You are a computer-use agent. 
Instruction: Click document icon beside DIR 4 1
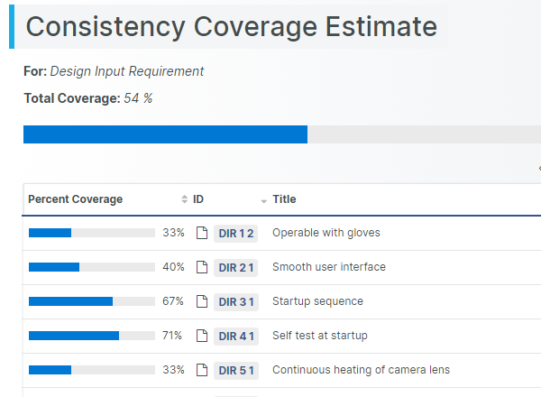(202, 336)
